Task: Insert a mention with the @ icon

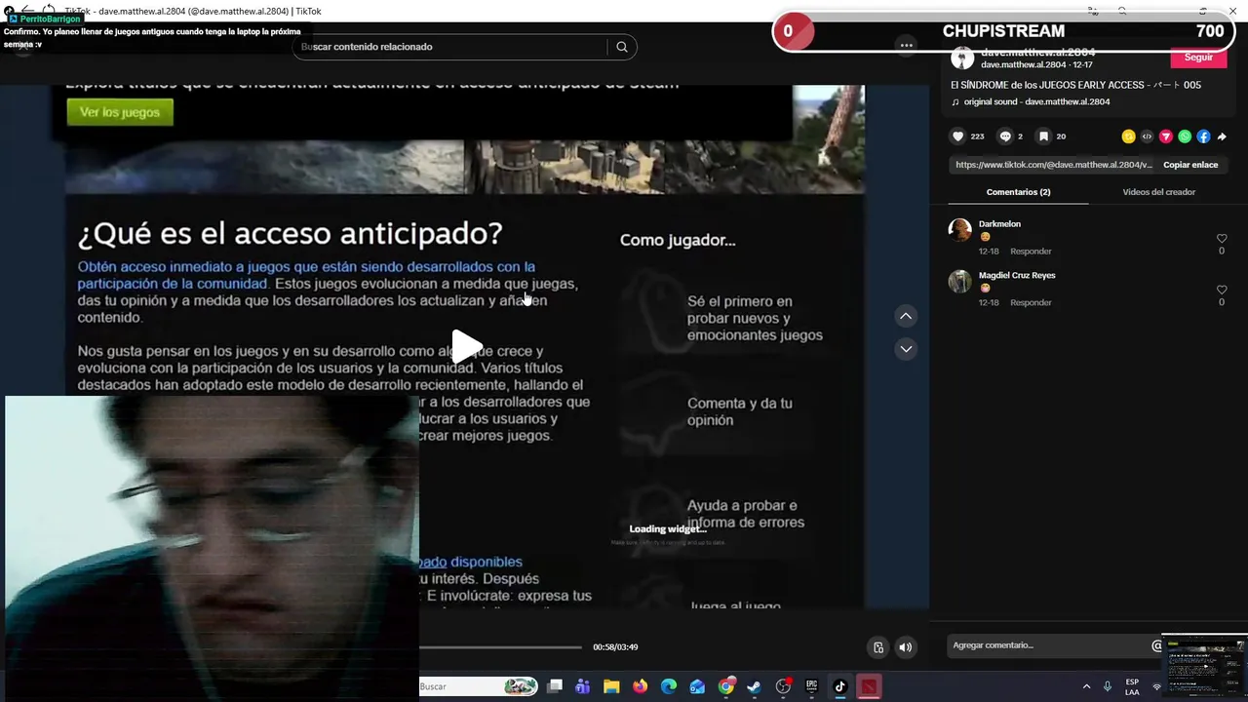Action: pyautogui.click(x=1157, y=645)
